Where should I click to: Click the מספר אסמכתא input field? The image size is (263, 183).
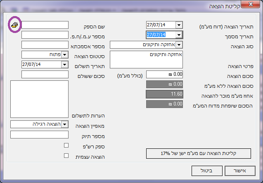click(45, 45)
